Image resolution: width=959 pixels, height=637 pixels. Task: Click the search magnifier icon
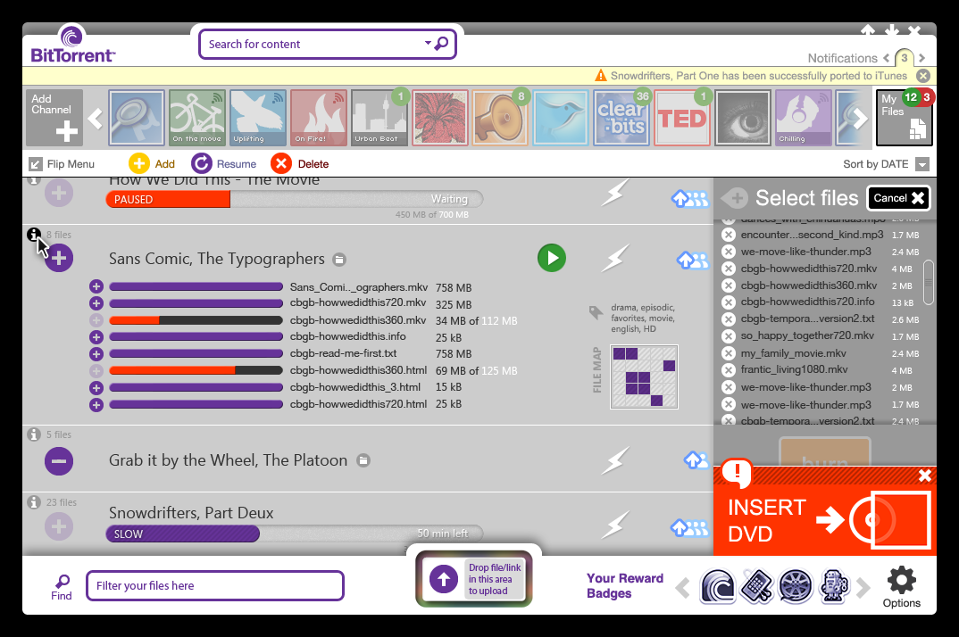[441, 44]
